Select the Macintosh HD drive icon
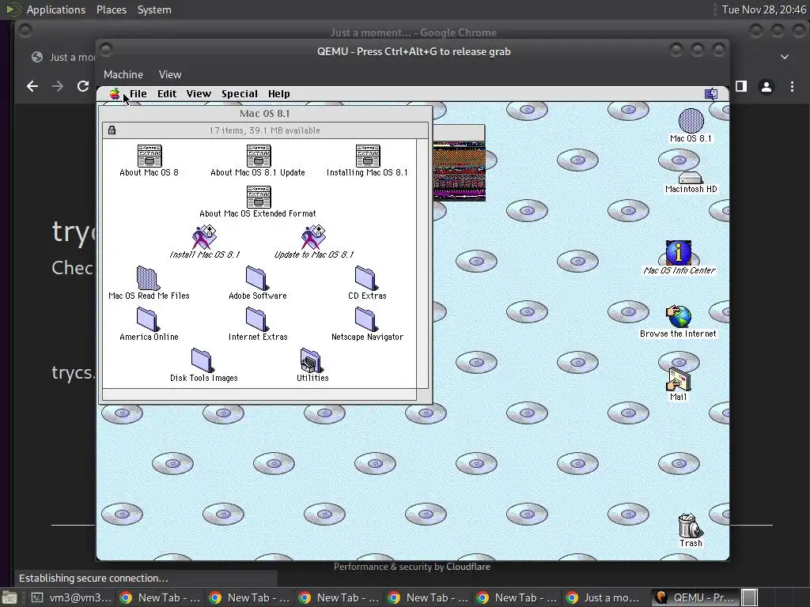810x607 pixels. click(x=691, y=178)
